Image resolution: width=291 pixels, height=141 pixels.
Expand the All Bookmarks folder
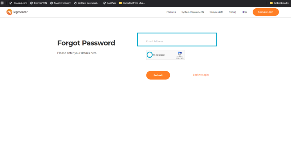click(279, 3)
